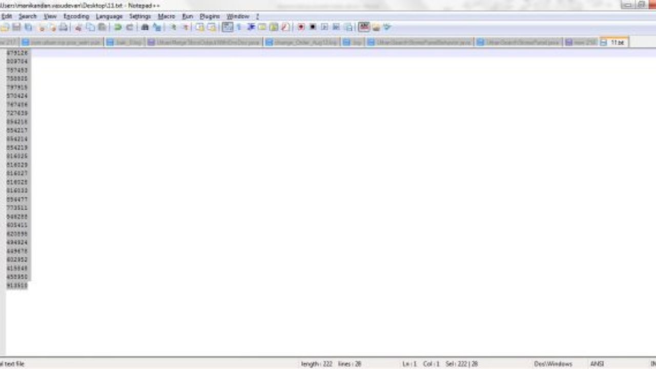Open the Run menu
656x369 pixels.
tap(188, 16)
